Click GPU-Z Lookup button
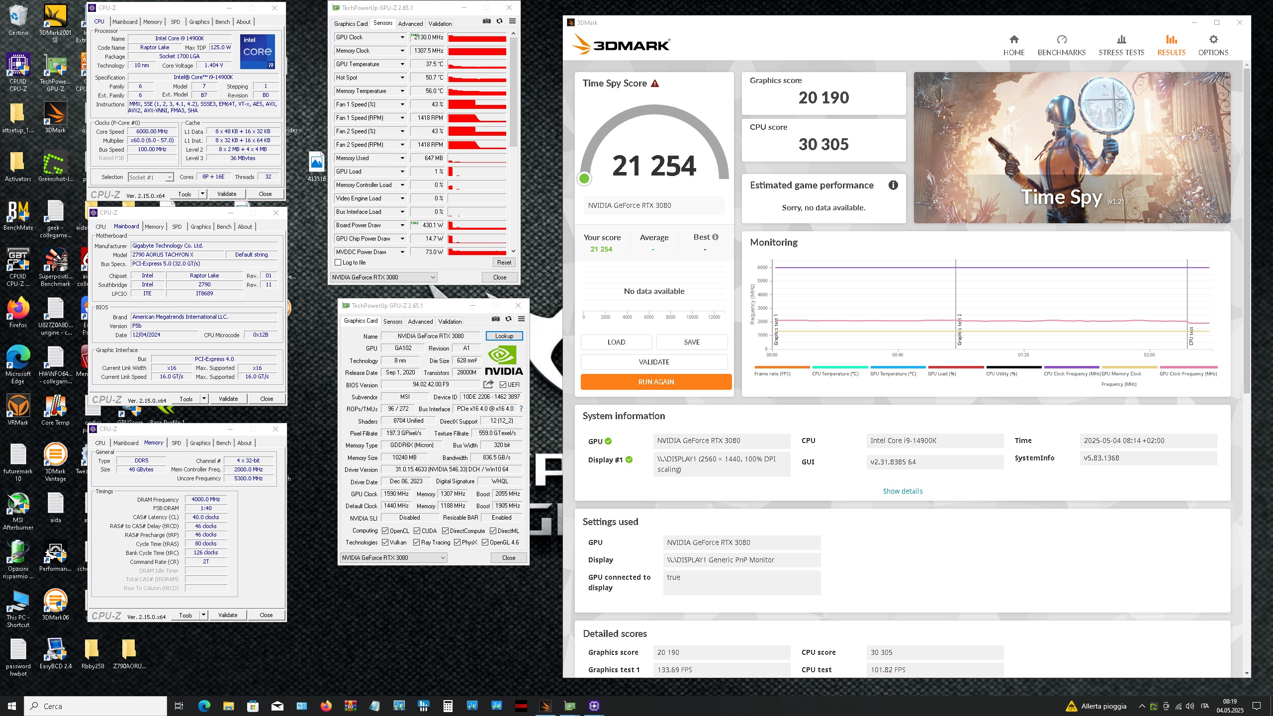This screenshot has height=716, width=1273. coord(504,336)
